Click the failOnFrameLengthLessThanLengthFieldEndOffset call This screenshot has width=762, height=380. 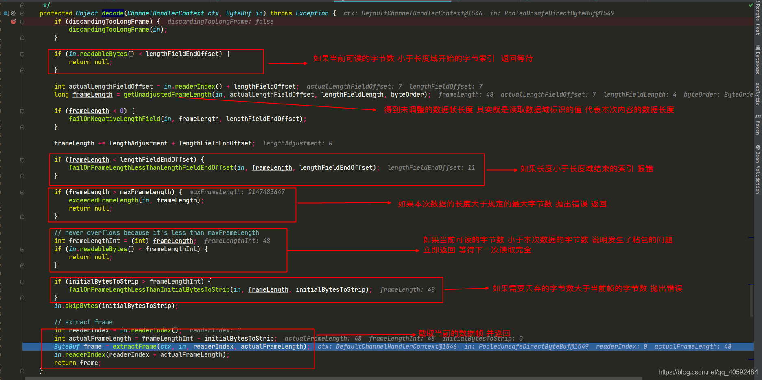coord(151,168)
